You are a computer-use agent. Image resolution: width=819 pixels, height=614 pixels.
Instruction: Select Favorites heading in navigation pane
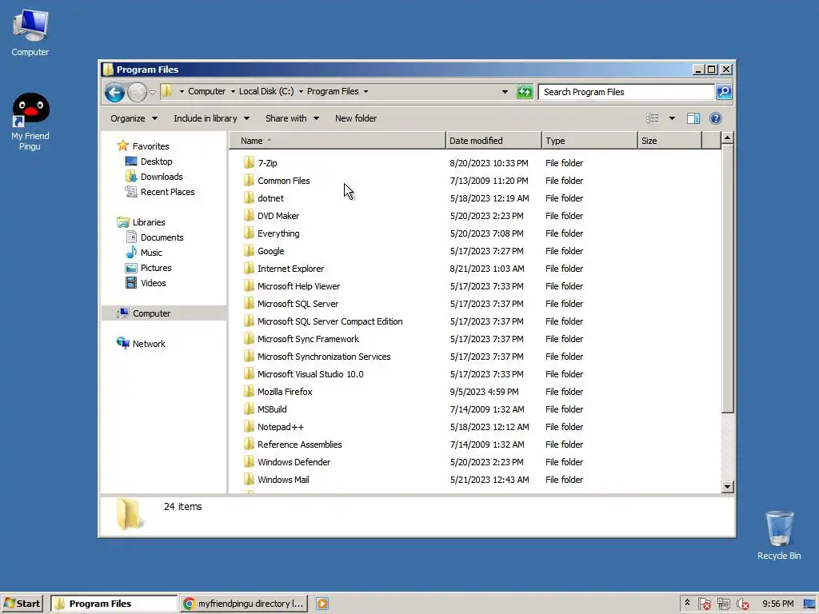(x=150, y=146)
